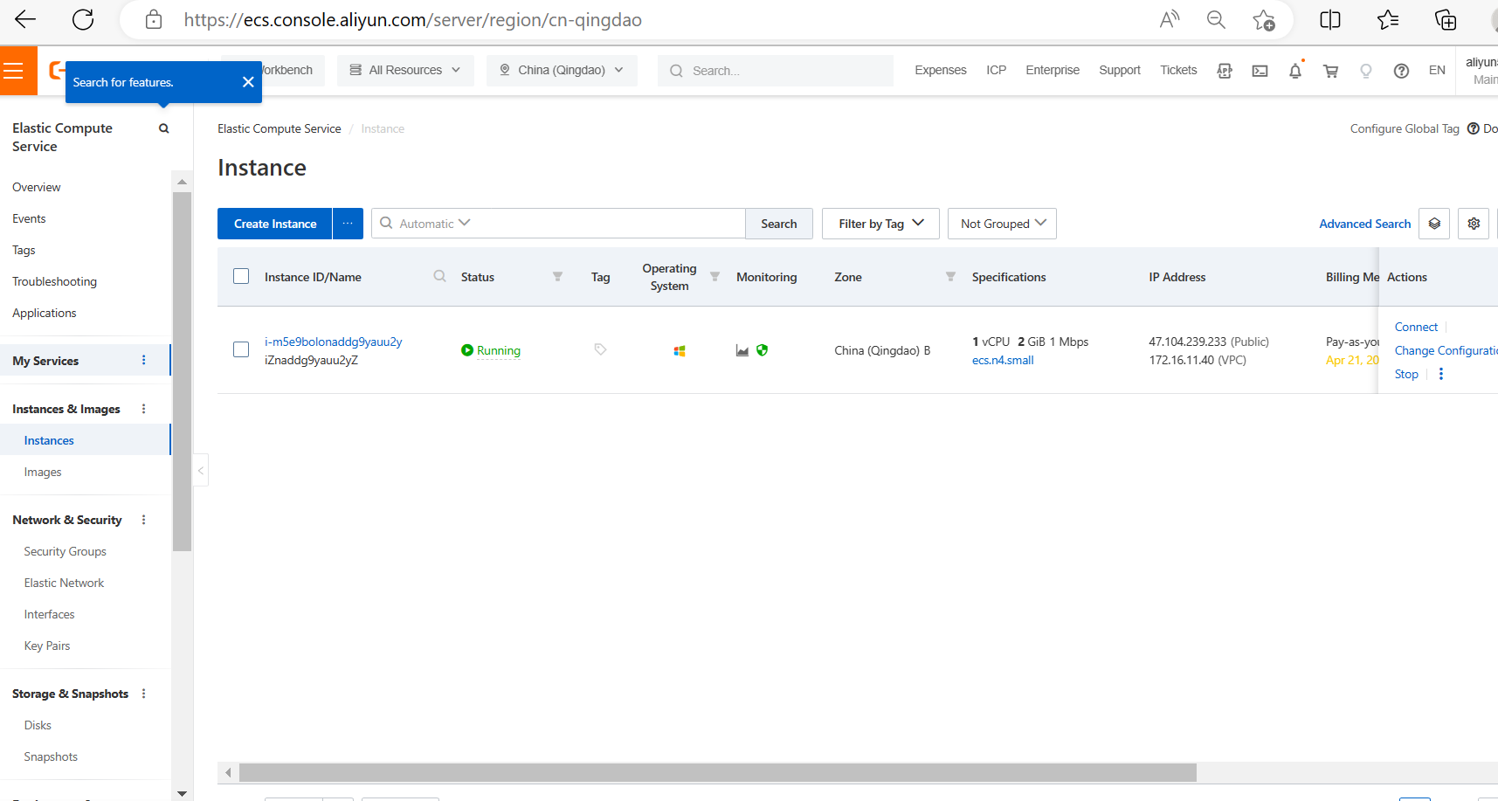Image resolution: width=1498 pixels, height=801 pixels.
Task: Close the Search for features tooltip
Action: click(248, 82)
